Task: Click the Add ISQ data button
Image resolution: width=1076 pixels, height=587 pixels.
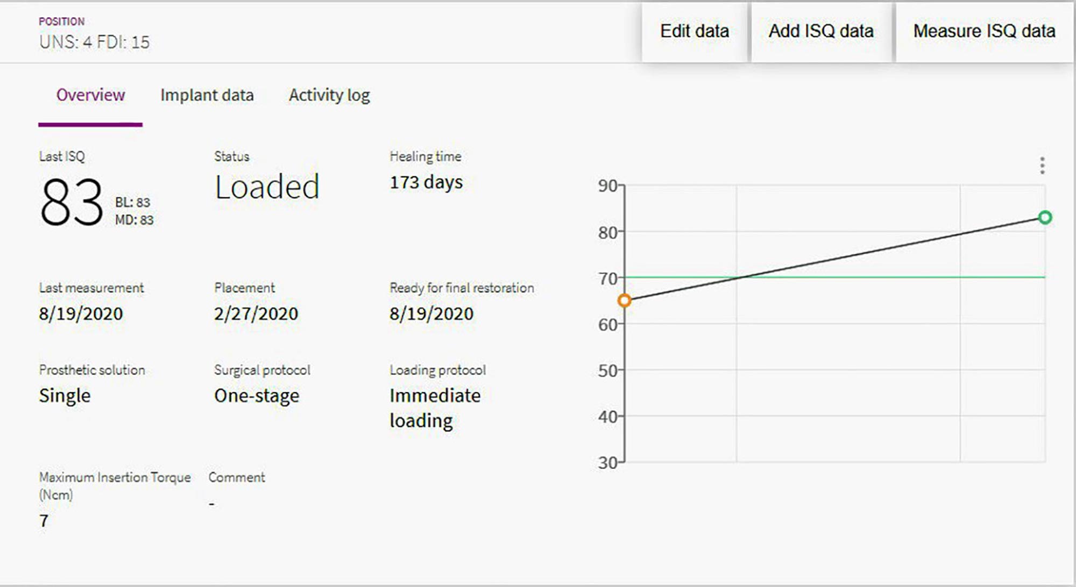Action: (821, 32)
